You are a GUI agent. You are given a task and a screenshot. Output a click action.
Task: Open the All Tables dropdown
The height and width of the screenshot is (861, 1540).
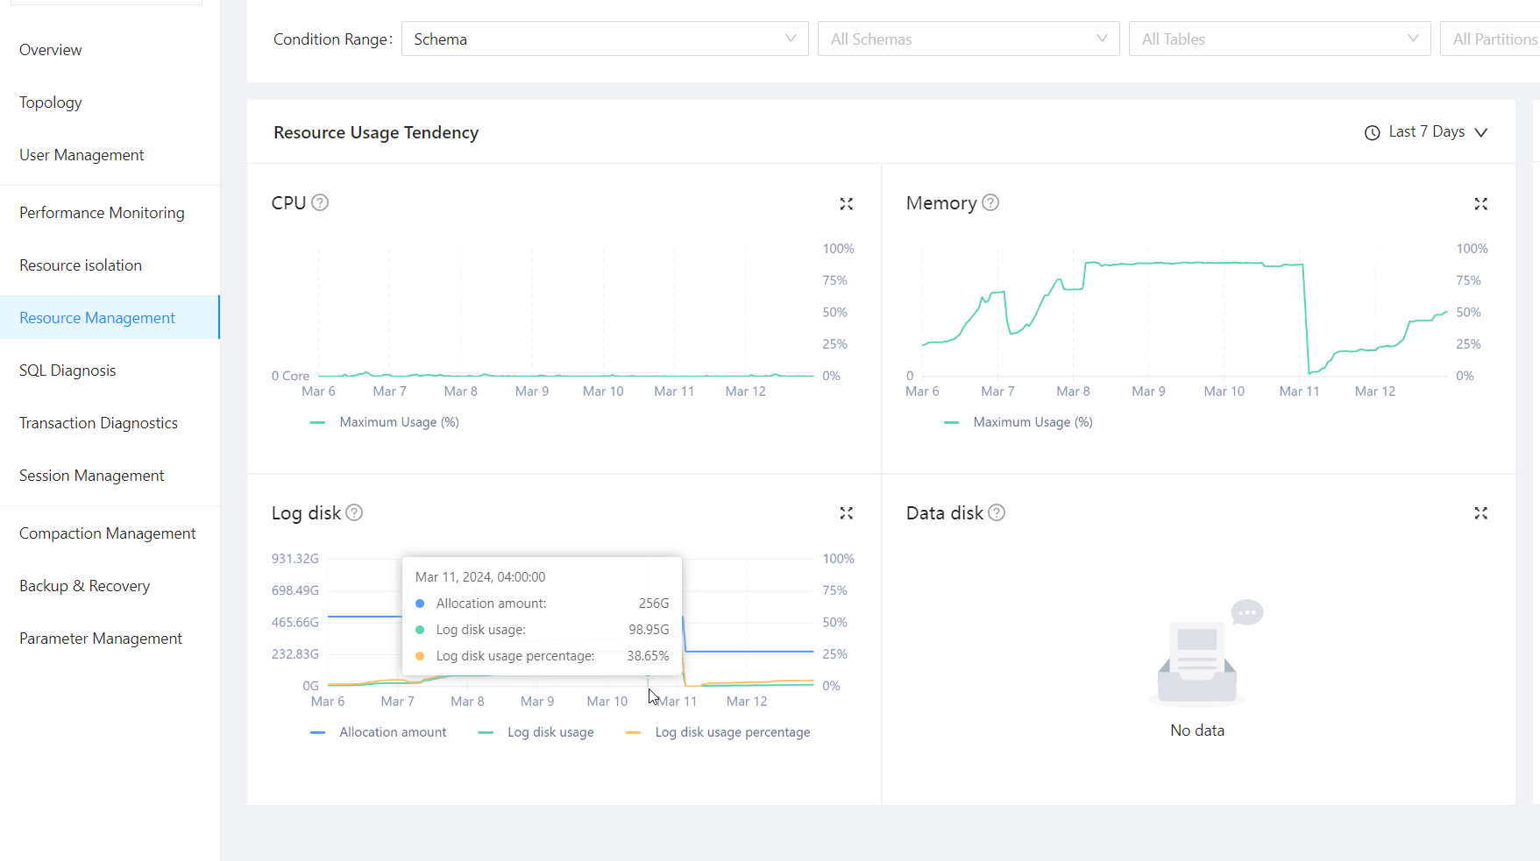pos(1280,39)
